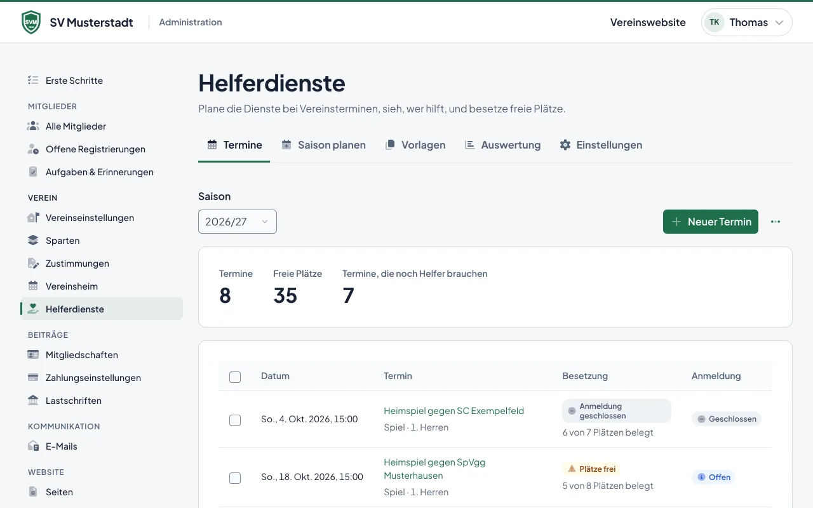Click Offene Registrierungen icon
Screen dimensions: 813x508
click(33, 149)
